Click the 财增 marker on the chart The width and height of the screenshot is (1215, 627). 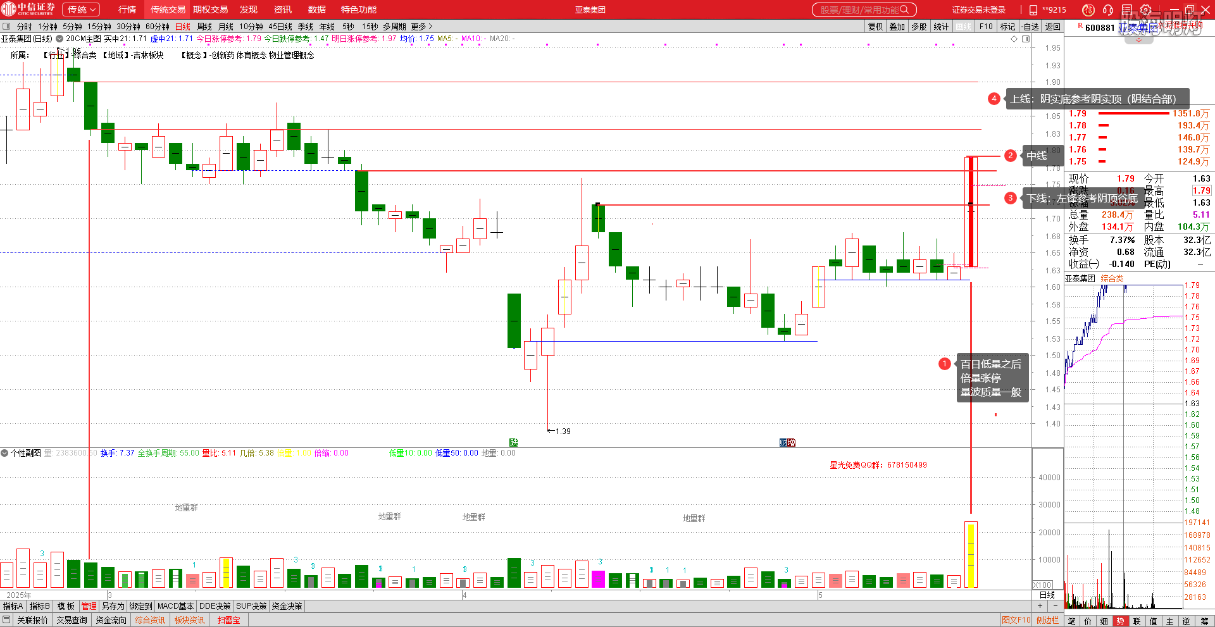pos(787,442)
